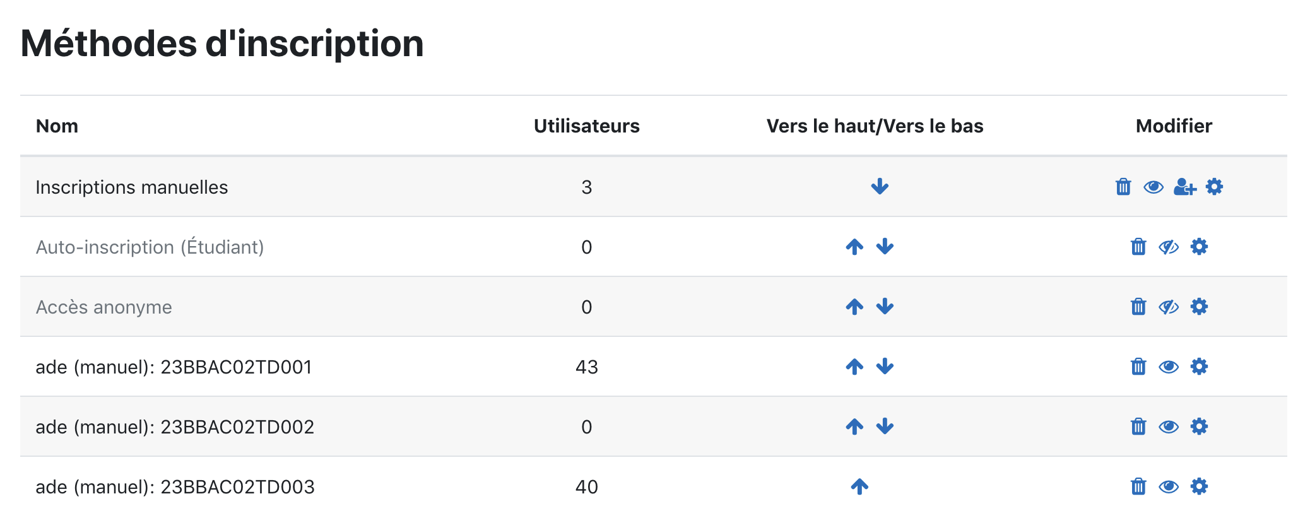Move Auto-inscription (Étudiant) up
This screenshot has width=1310, height=530.
click(x=854, y=247)
